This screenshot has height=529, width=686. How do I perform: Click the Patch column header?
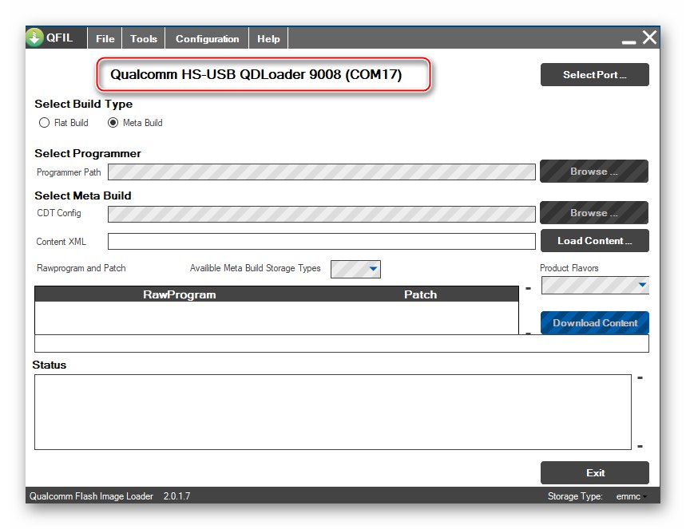[x=420, y=294]
